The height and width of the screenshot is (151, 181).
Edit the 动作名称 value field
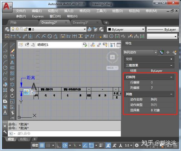point(162,99)
